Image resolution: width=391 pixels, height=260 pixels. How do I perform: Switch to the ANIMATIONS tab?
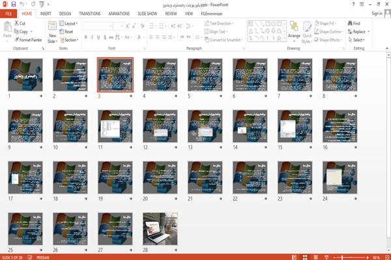coord(119,14)
